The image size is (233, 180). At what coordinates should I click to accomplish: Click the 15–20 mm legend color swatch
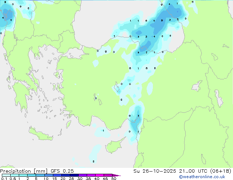pos(57,175)
